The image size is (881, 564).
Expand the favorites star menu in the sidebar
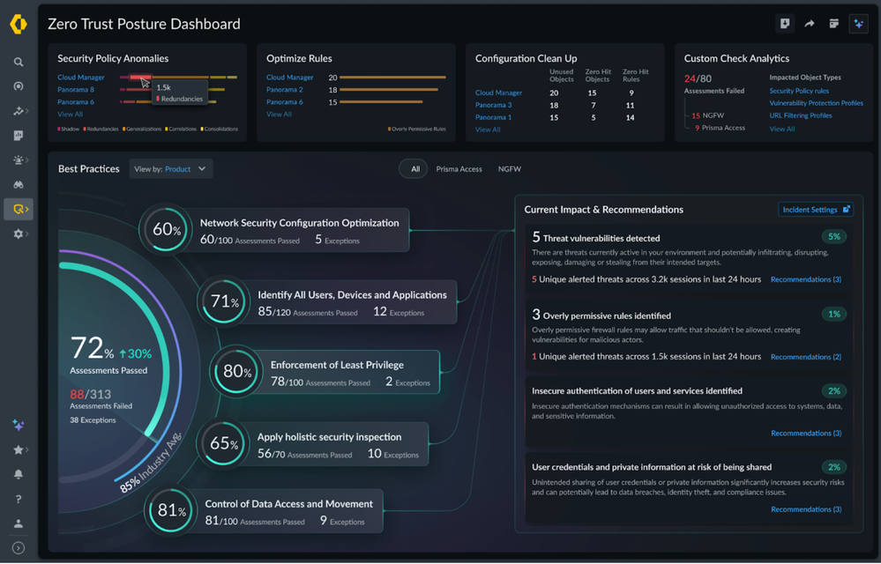click(19, 450)
